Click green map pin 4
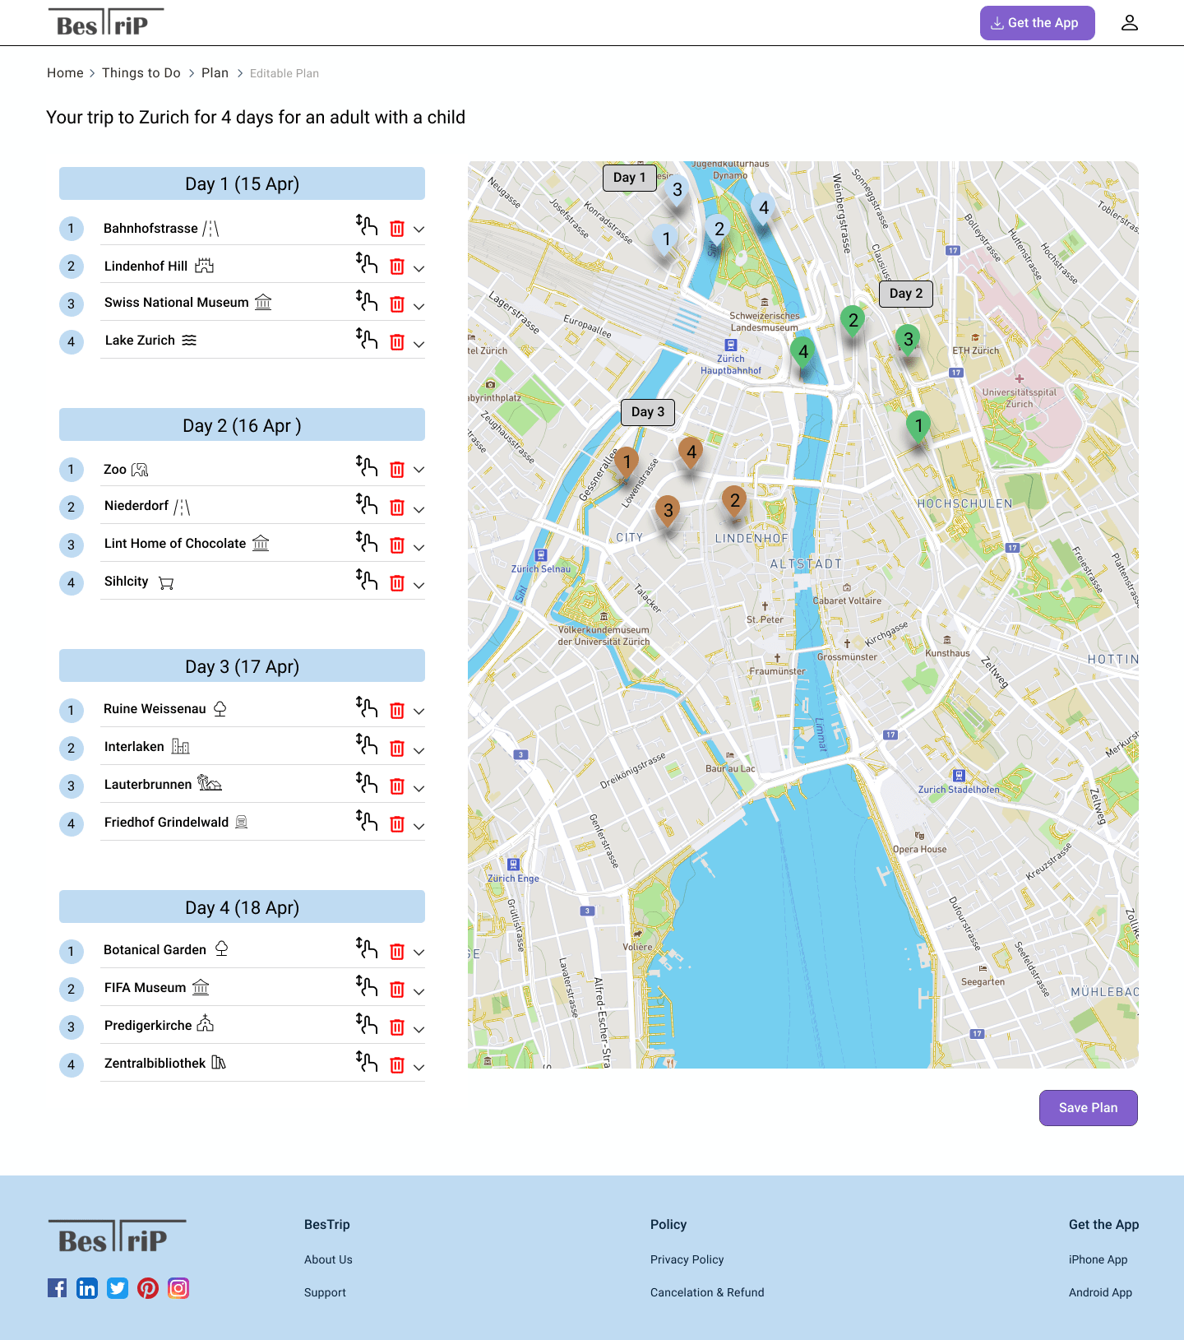1184x1340 pixels. coord(803,354)
